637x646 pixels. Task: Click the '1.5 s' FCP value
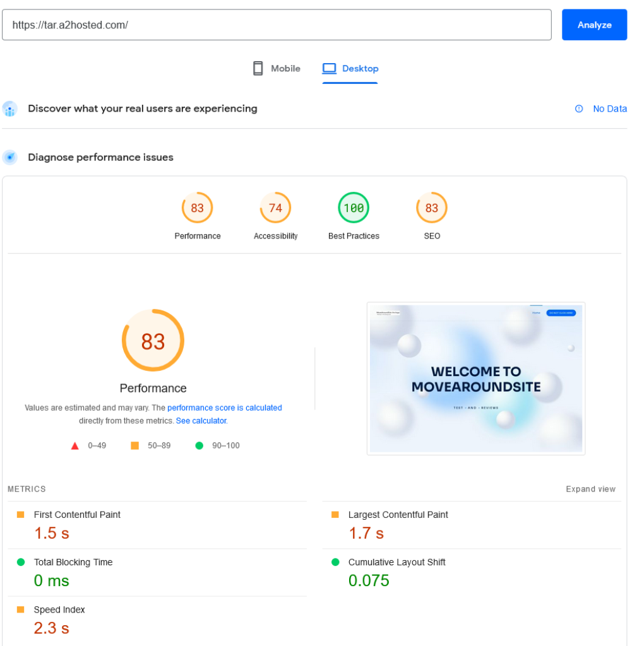pos(52,533)
